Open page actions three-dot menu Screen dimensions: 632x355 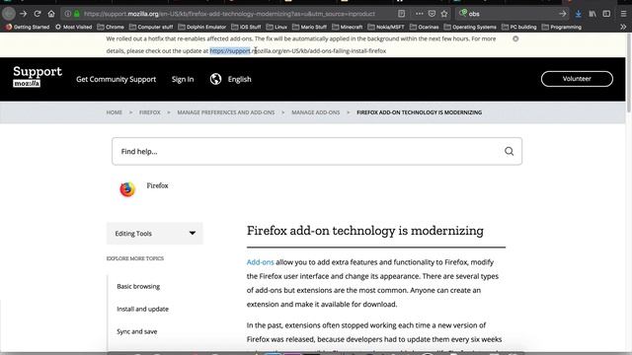(419, 14)
